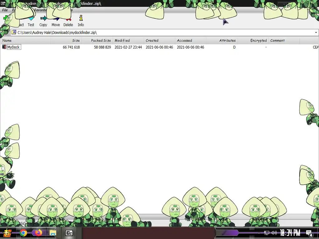Image resolution: width=319 pixels, height=239 pixels.
Task: Click the Accessed cell 2021-06-06 00:46
Action: click(190, 47)
